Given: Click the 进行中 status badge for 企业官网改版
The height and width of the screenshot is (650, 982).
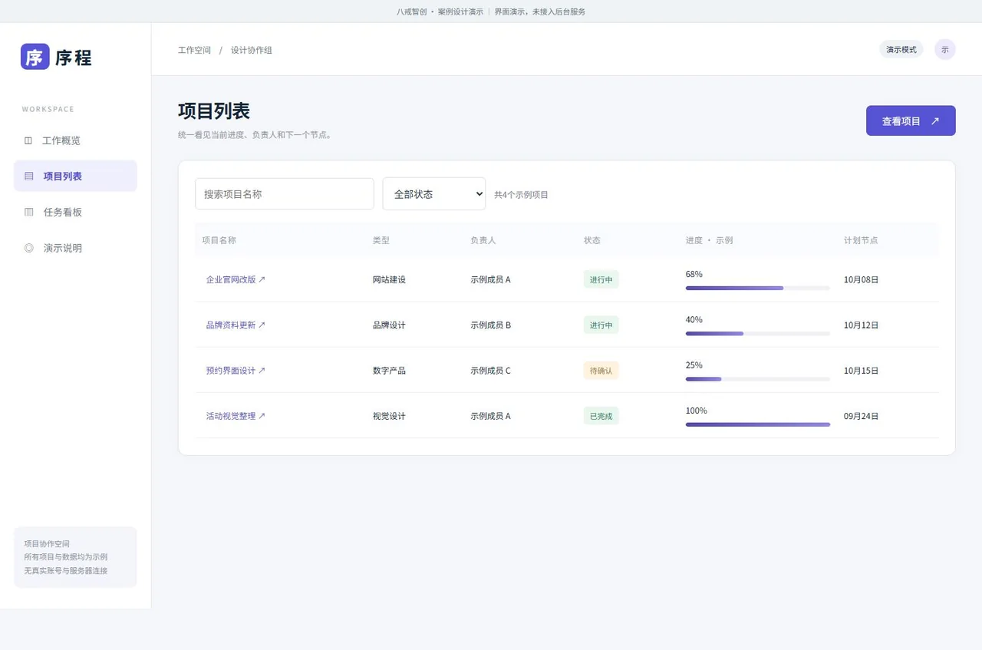Looking at the screenshot, I should click(x=601, y=279).
